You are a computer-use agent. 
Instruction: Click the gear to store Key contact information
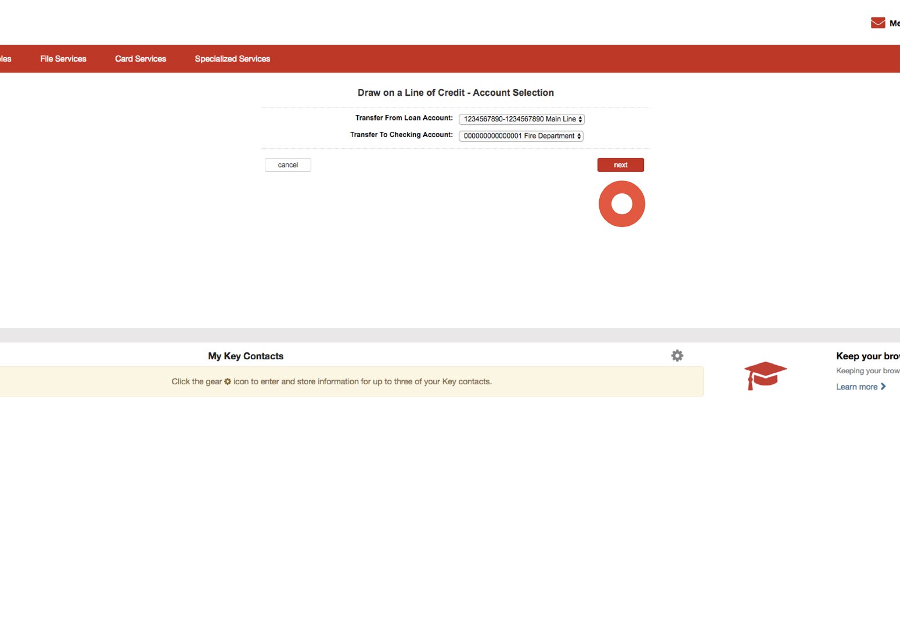click(677, 355)
